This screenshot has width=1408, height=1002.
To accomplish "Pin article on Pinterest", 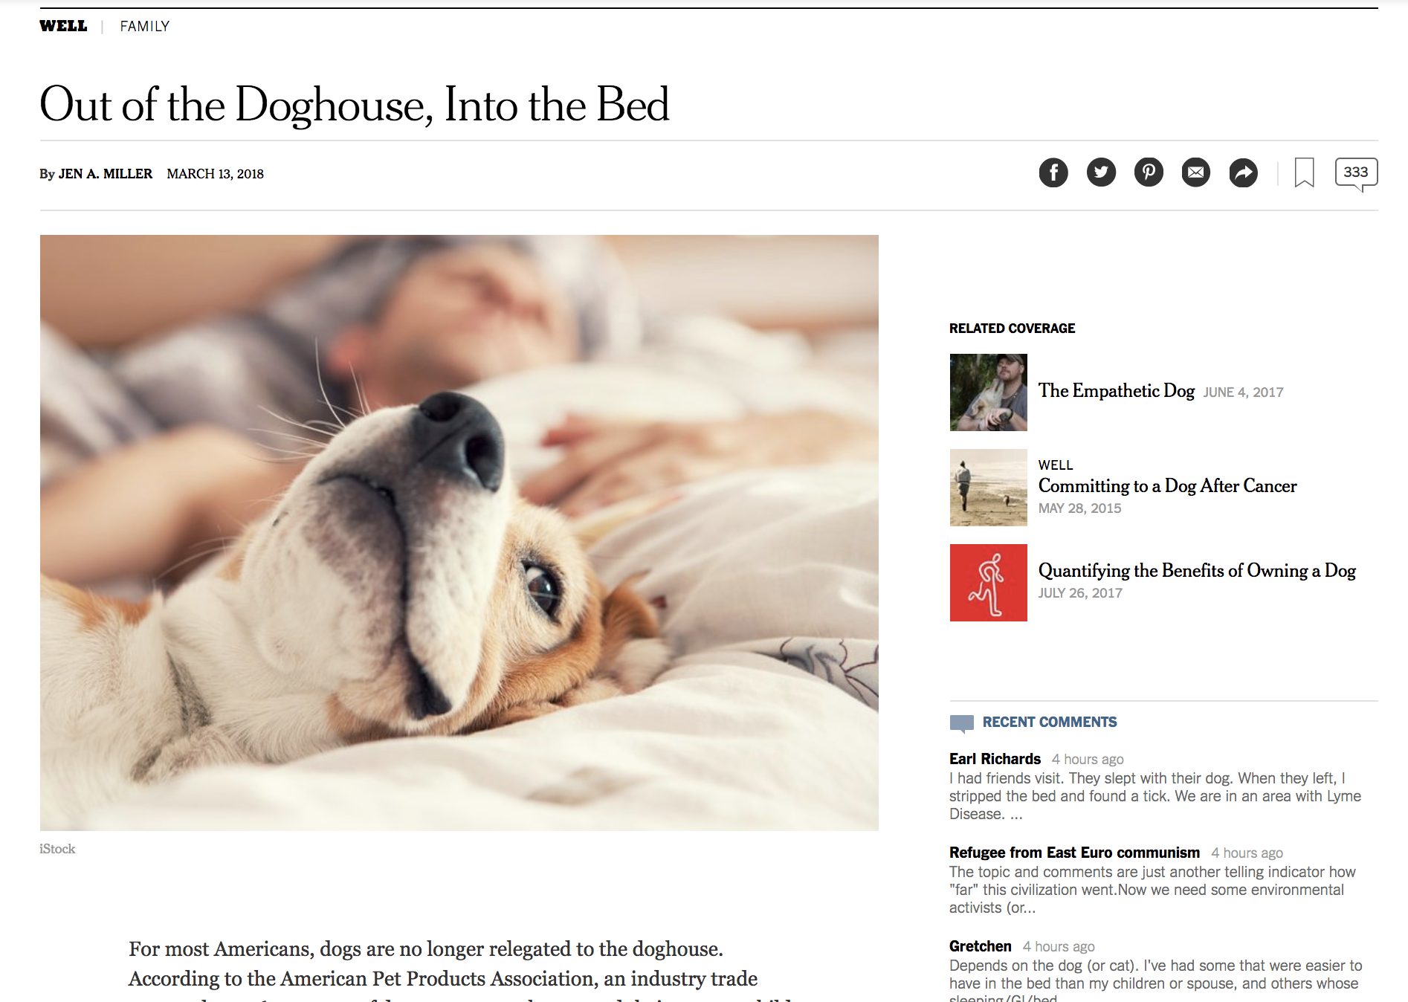I will coord(1149,173).
